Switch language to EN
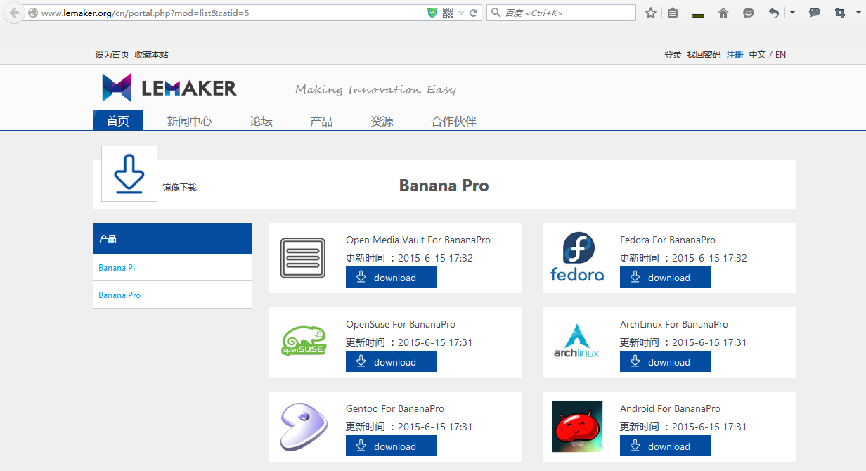 (x=780, y=54)
